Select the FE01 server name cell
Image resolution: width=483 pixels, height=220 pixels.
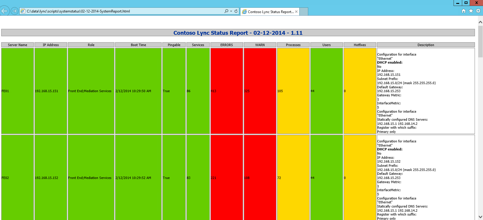point(18,91)
